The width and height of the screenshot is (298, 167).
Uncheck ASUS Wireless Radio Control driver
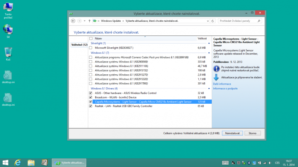(91, 93)
